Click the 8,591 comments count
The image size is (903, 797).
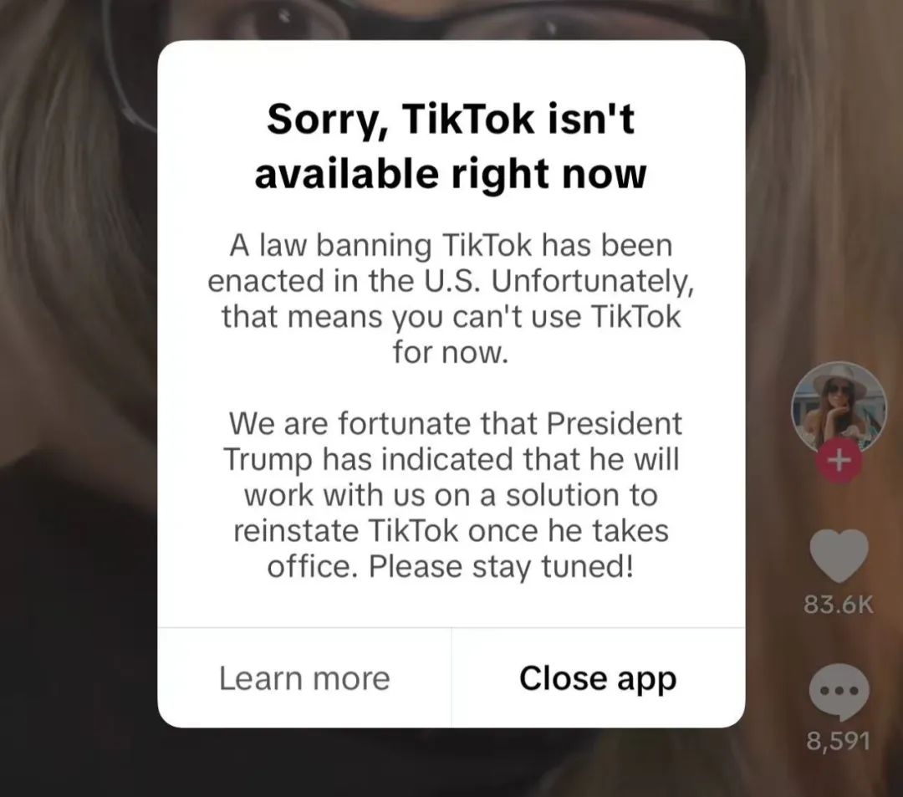[838, 741]
